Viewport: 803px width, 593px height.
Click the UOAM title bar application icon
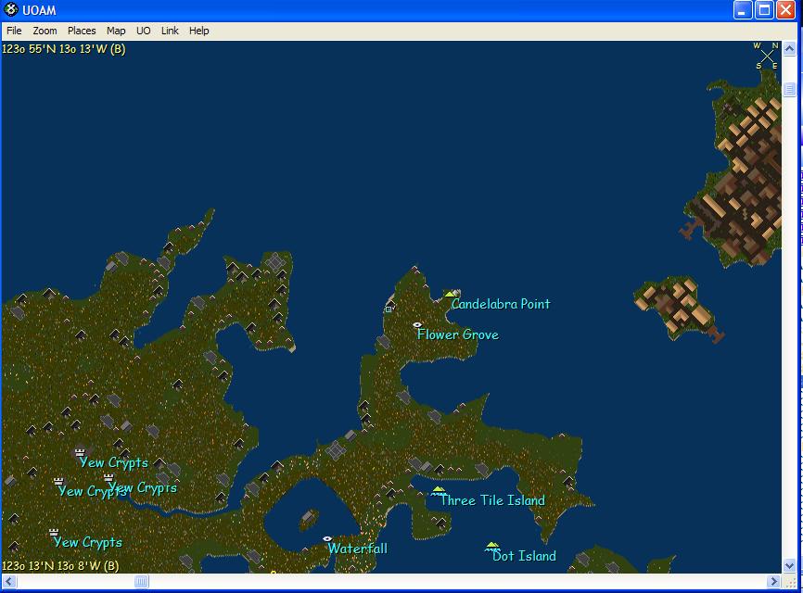(11, 10)
